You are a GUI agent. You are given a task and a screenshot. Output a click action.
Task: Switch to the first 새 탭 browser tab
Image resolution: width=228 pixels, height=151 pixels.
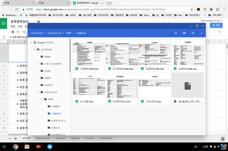click(18, 3)
